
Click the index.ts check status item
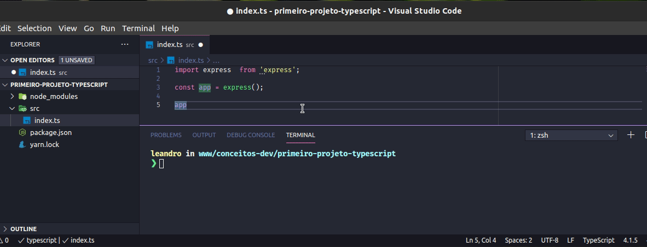point(78,240)
